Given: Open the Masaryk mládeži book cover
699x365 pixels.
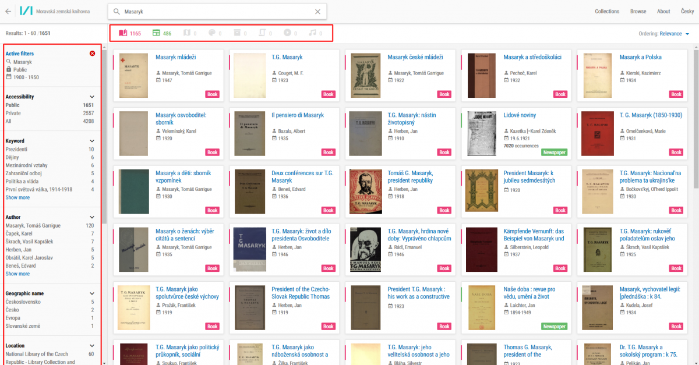Looking at the screenshot, I should click(133, 76).
